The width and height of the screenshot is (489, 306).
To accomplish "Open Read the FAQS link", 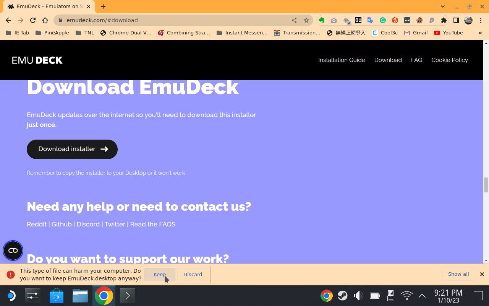I will (x=153, y=224).
